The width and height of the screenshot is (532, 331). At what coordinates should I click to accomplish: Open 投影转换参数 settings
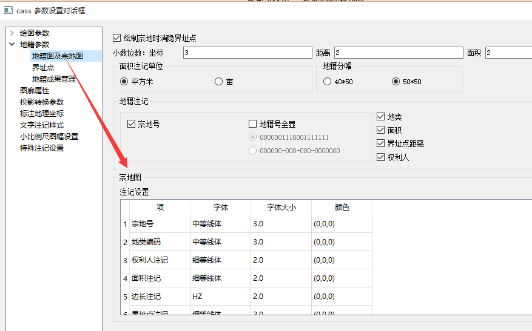(x=42, y=102)
